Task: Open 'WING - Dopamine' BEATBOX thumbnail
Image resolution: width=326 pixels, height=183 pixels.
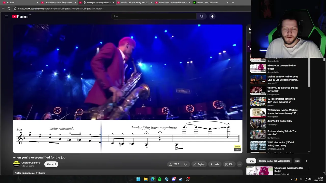Action: click(258, 145)
